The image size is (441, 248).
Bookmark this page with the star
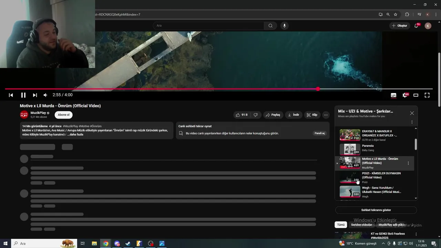396,14
